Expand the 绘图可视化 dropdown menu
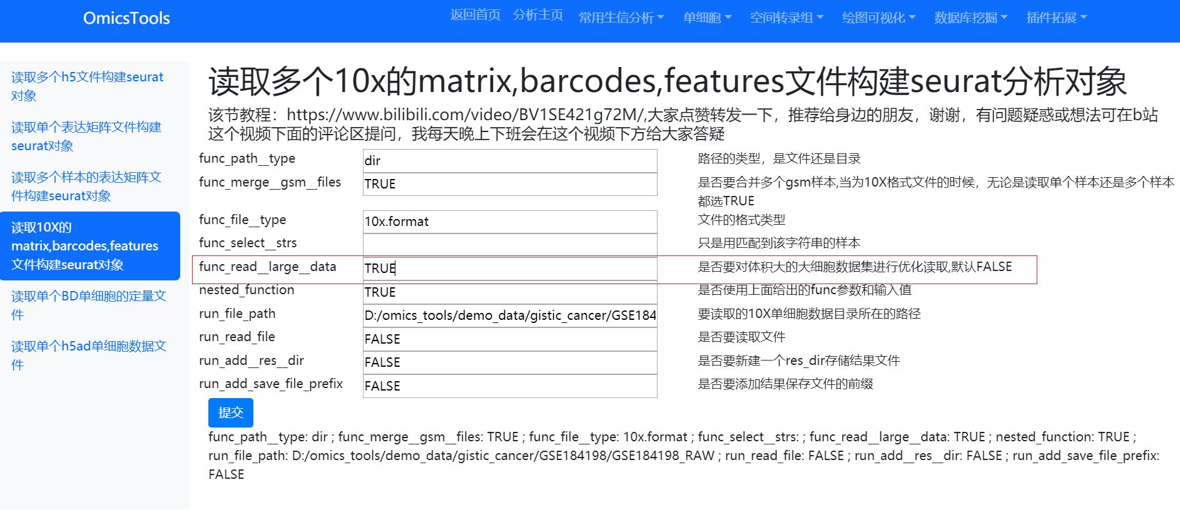The height and width of the screenshot is (512, 1180). point(878,18)
